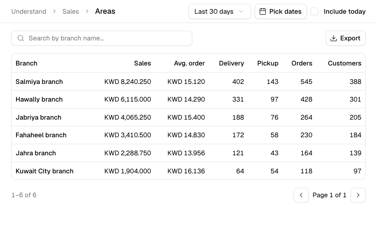Focus the Search by branch name field
377x251 pixels.
tap(102, 38)
